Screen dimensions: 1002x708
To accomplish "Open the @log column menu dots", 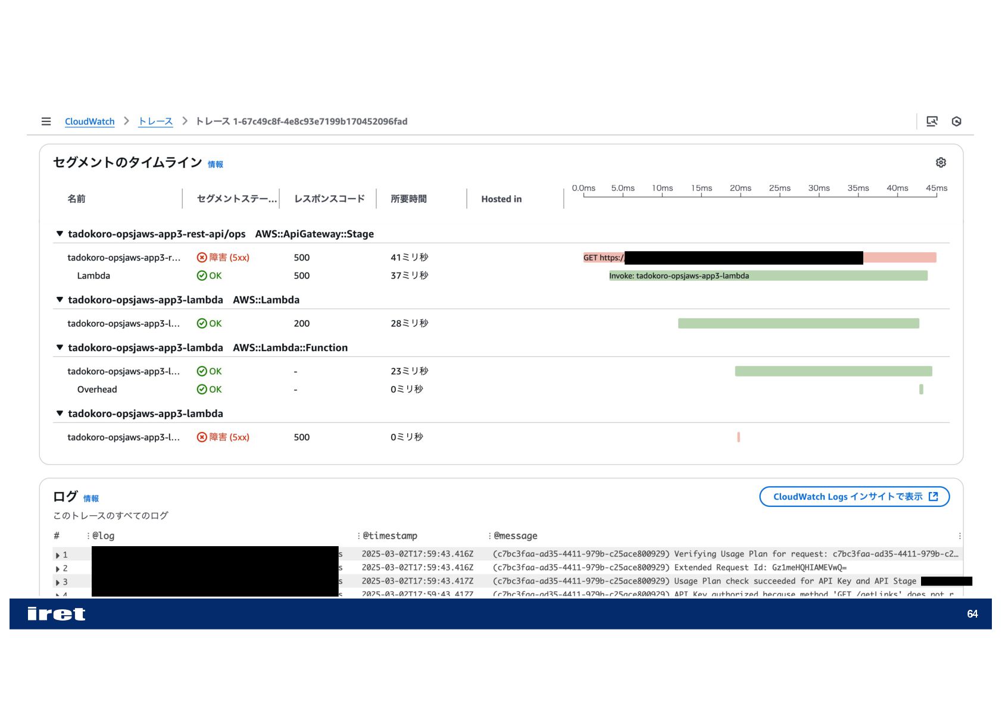I will coord(88,536).
